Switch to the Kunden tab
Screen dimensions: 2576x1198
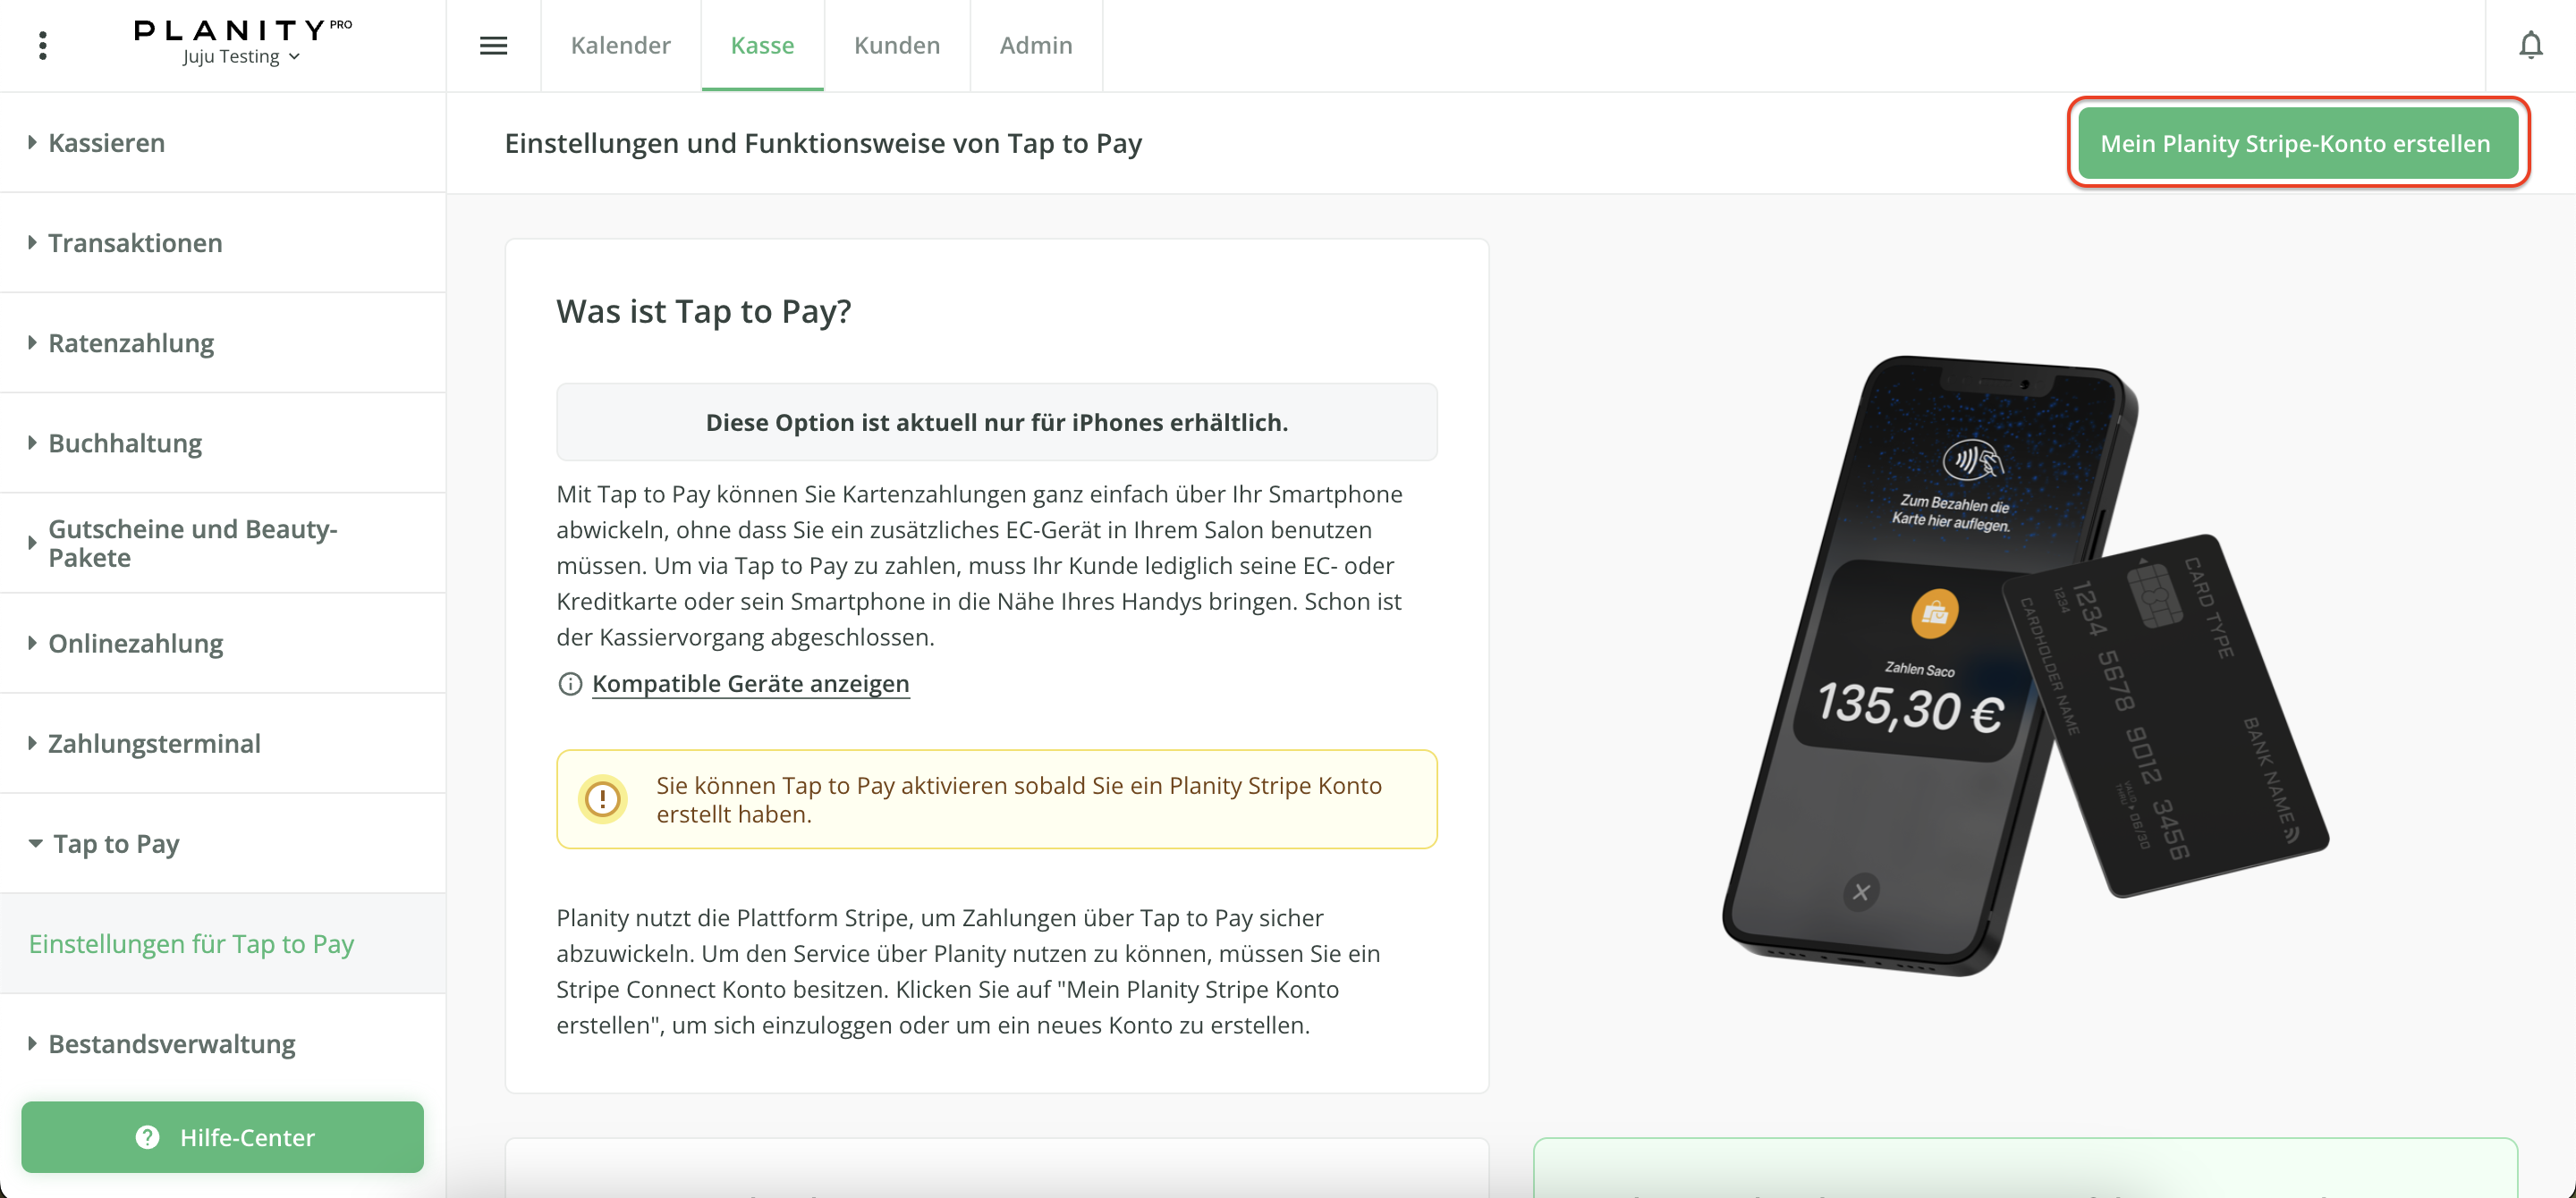(896, 46)
